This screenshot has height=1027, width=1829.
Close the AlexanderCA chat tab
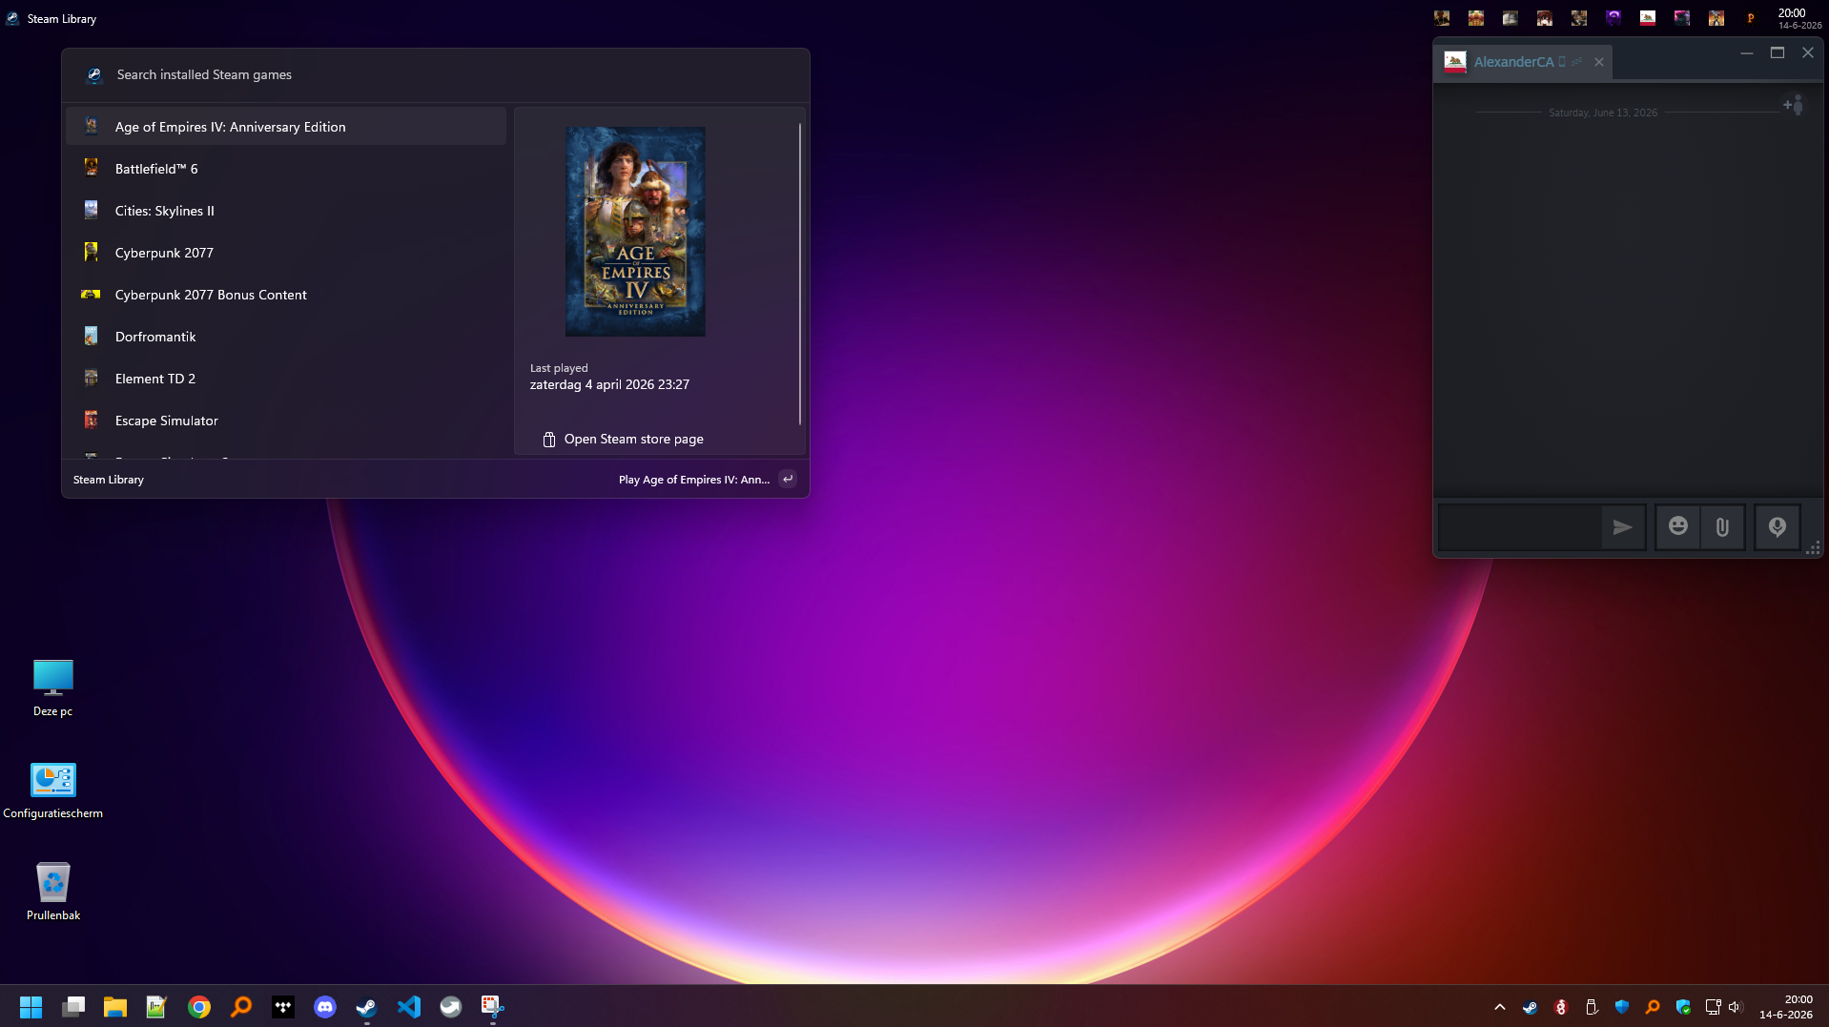[1599, 62]
